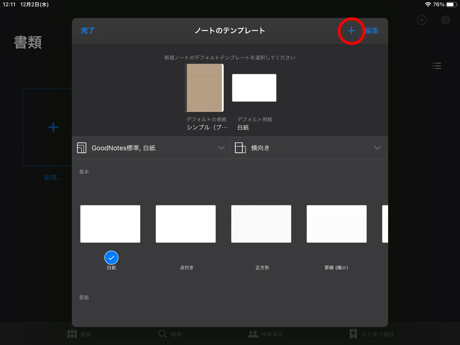Tap the circled plus to add a template
This screenshot has width=460, height=345.
tap(351, 31)
